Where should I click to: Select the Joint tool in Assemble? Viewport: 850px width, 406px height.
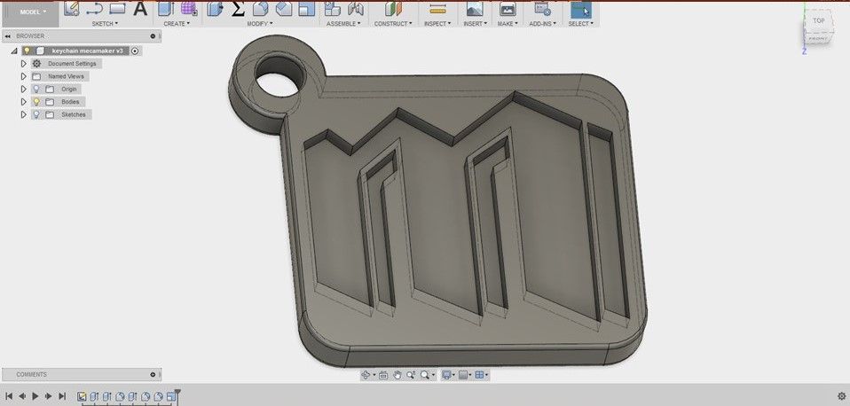tap(355, 9)
